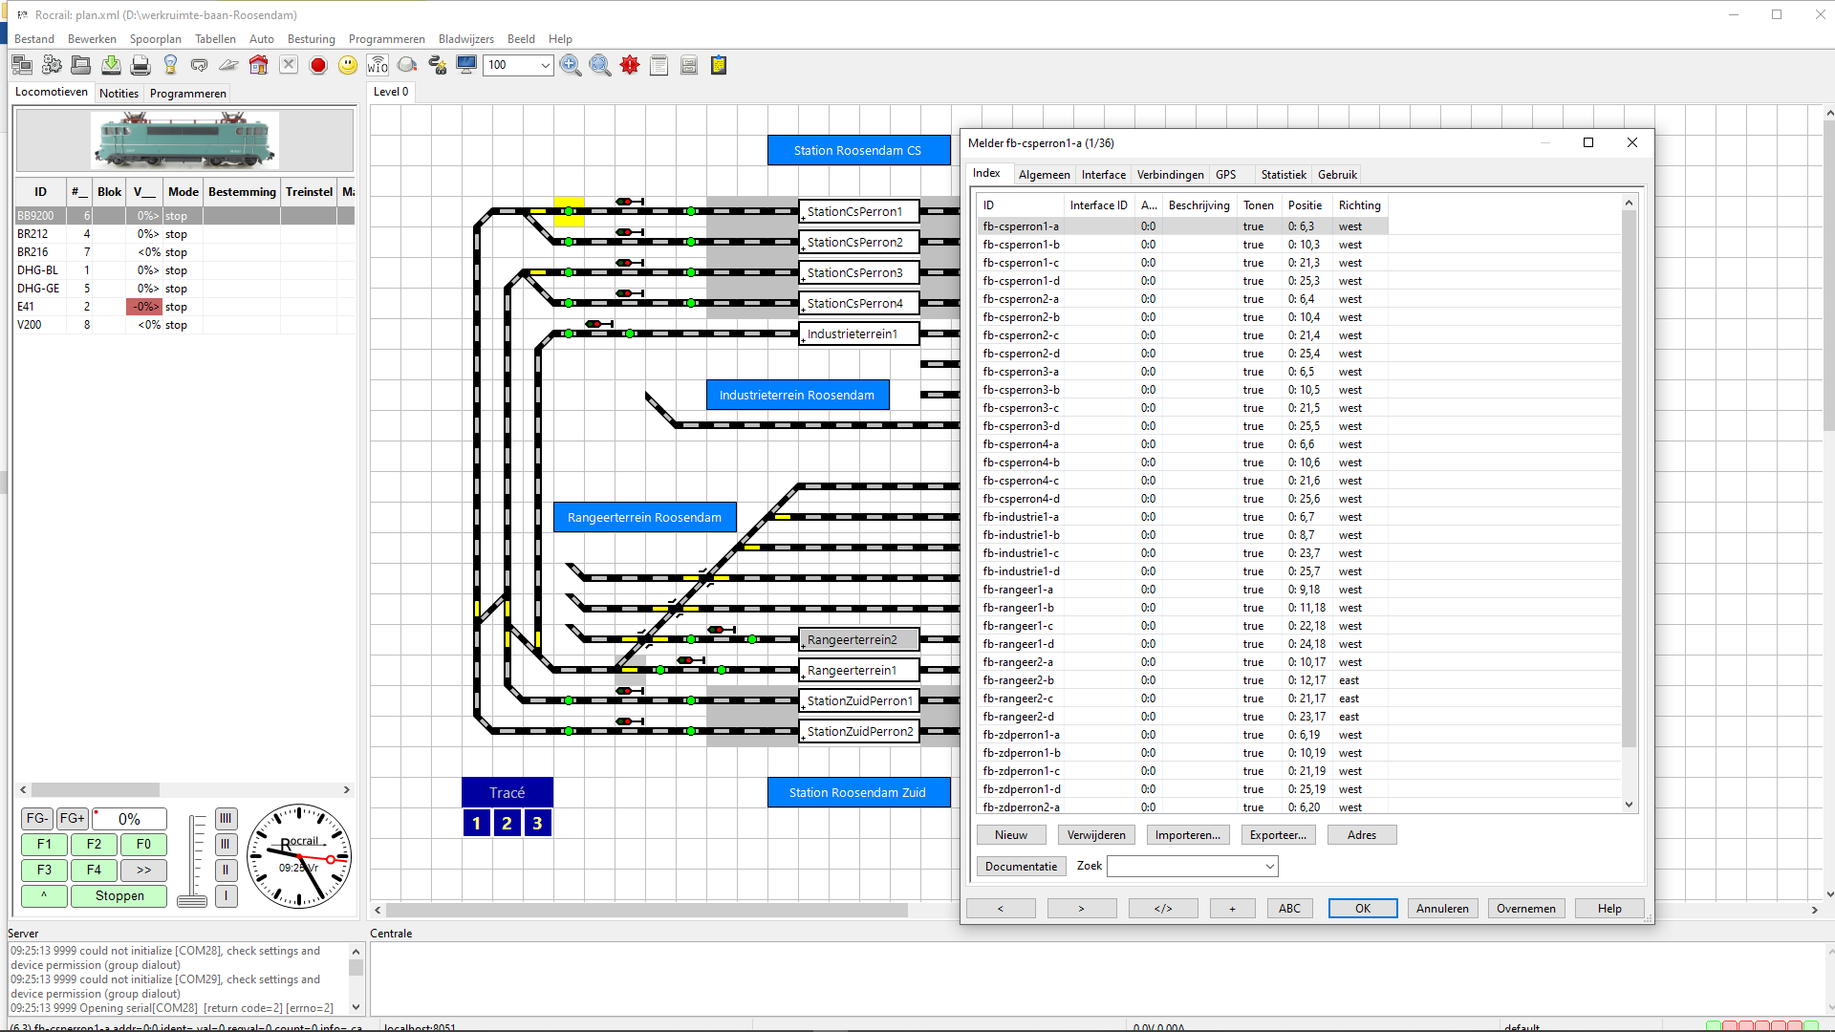Image resolution: width=1835 pixels, height=1032 pixels.
Task: Click the light bulb power icon
Action: pos(170,65)
